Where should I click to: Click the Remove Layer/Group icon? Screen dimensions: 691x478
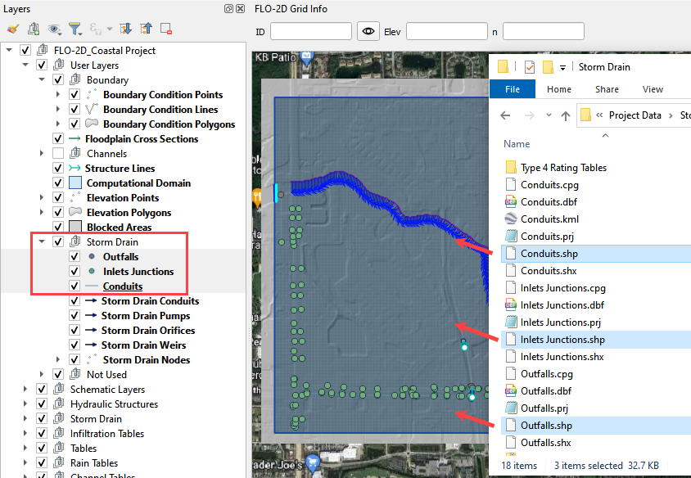(166, 29)
